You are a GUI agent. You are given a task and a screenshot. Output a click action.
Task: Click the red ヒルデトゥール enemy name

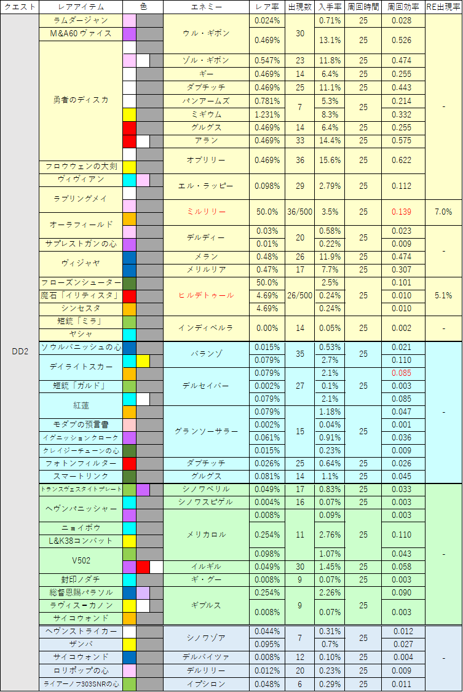pos(206,296)
